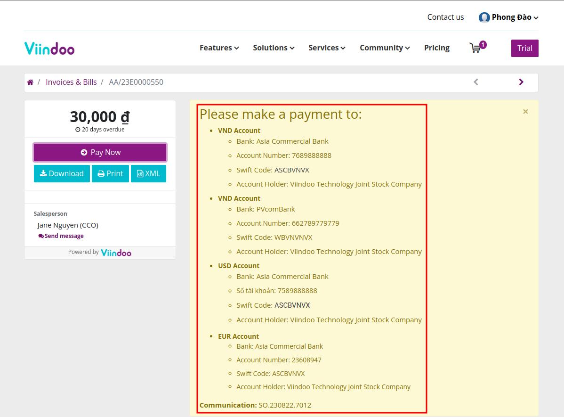Download the invoice
The height and width of the screenshot is (417, 564).
pyautogui.click(x=62, y=173)
